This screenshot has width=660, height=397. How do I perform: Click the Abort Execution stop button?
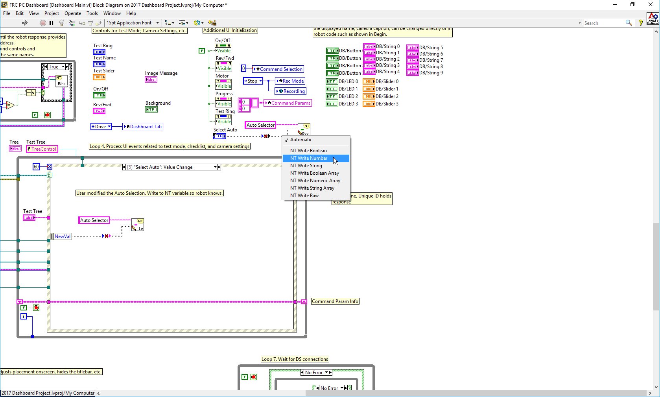point(43,23)
